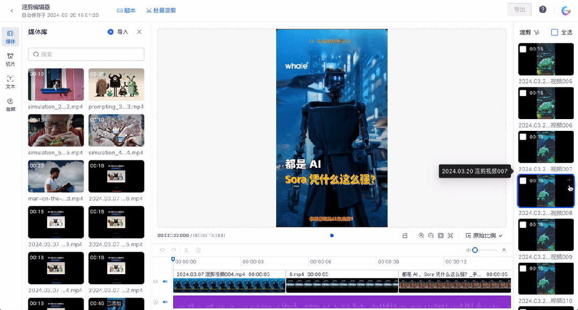Click the timeline playhead marker
This screenshot has width=578, height=310.
173,259
